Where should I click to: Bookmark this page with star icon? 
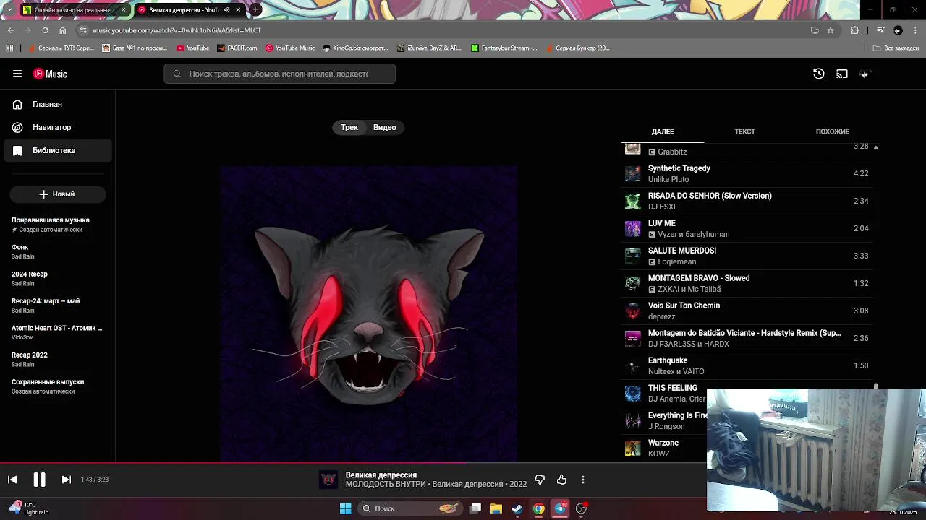(831, 30)
